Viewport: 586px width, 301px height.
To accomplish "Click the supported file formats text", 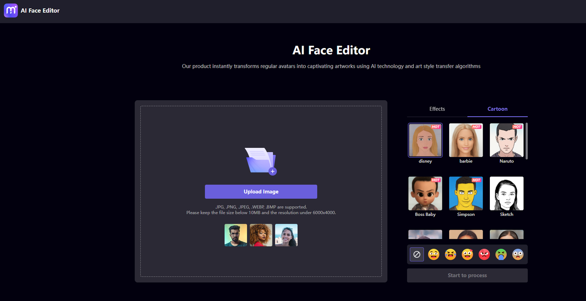I will 261,207.
